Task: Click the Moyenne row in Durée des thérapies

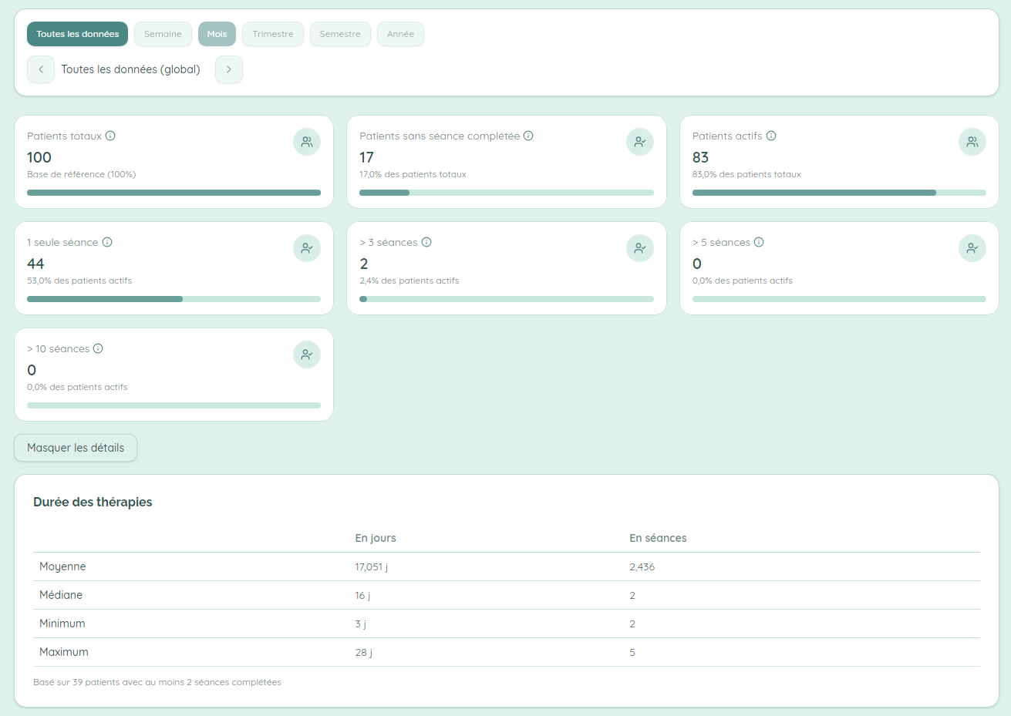Action: point(506,566)
